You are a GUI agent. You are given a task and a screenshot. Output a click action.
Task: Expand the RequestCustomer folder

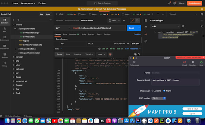(15, 49)
